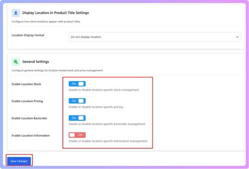Click the Enable Location Backorder label
This screenshot has width=249, height=169.
point(29,118)
